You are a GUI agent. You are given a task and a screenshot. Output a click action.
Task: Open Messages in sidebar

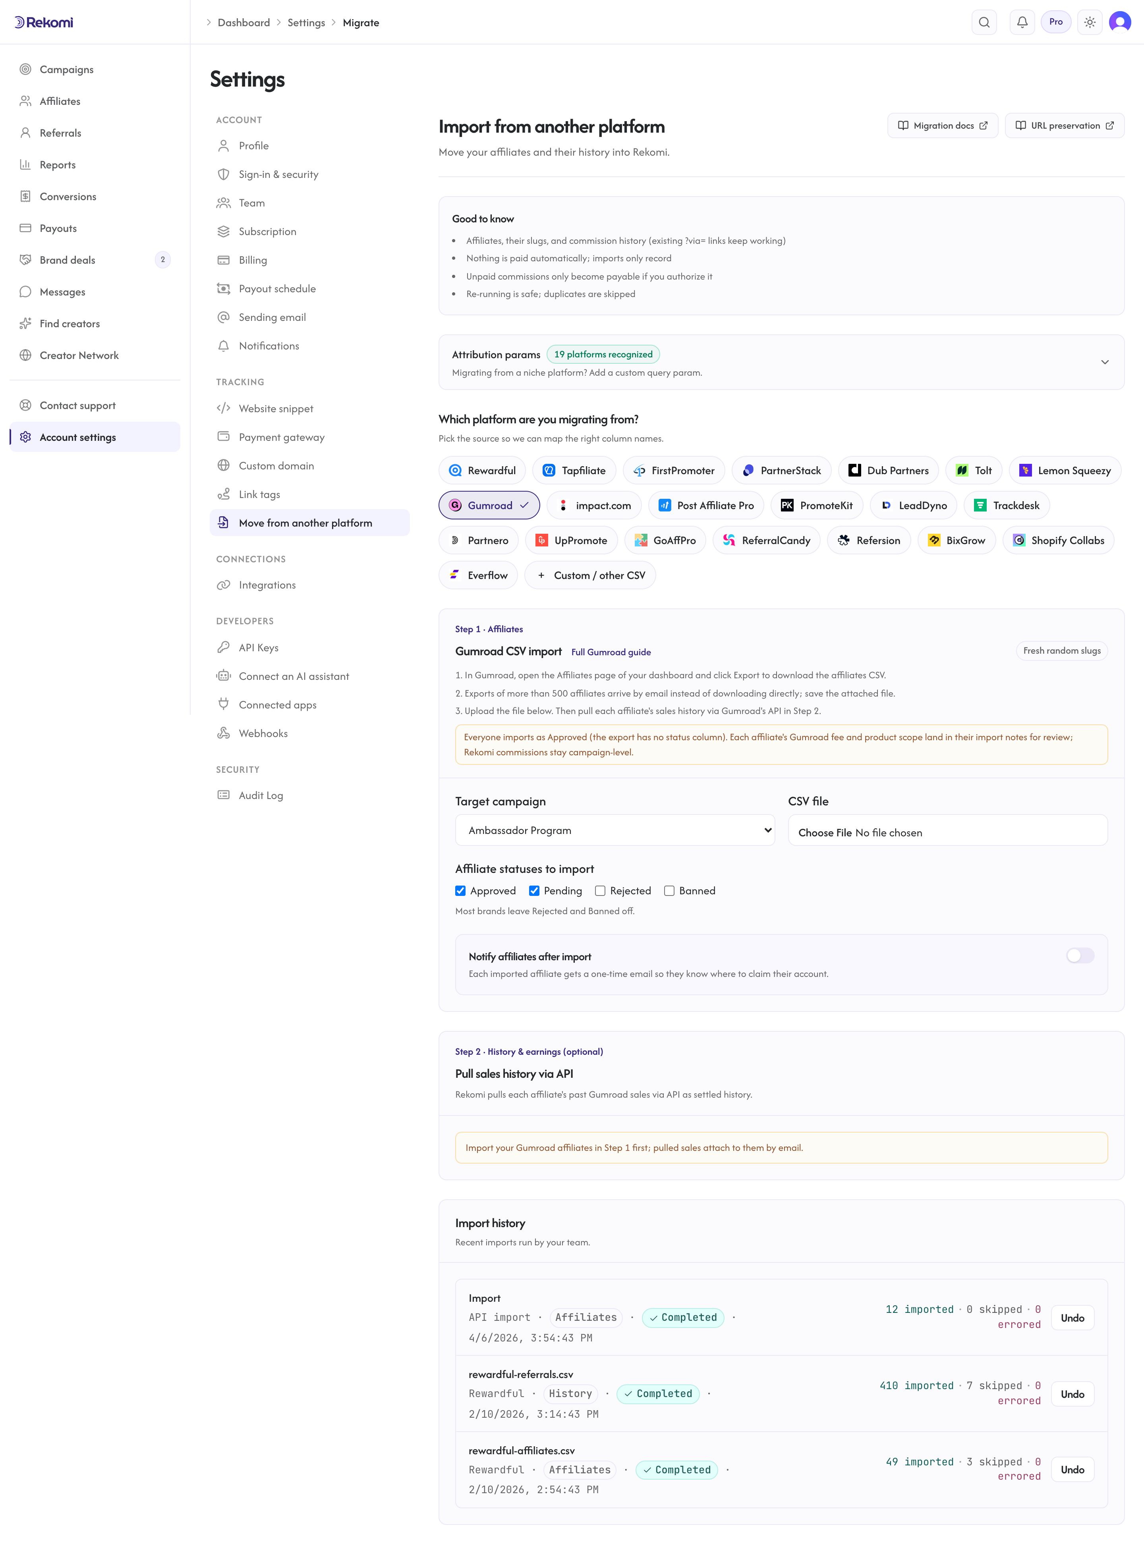(95, 291)
